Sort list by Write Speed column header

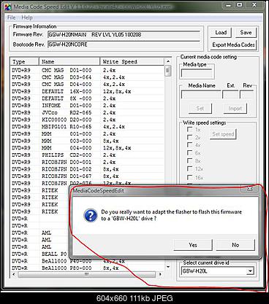click(132, 62)
